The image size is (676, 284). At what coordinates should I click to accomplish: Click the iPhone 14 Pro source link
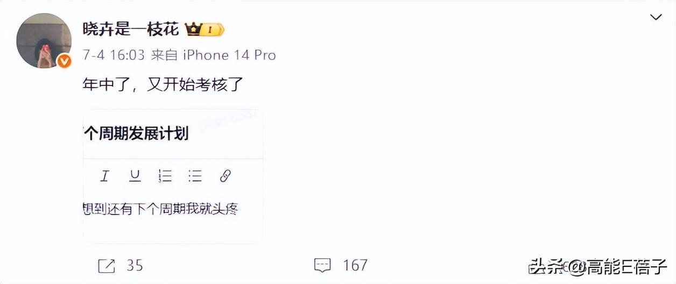(x=230, y=55)
